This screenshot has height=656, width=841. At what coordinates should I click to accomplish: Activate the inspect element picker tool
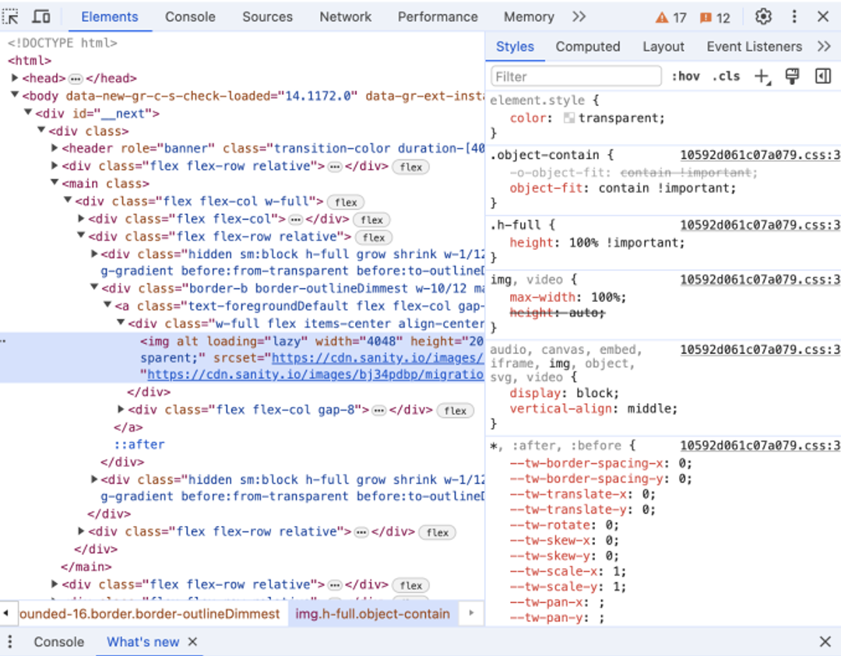tap(12, 16)
